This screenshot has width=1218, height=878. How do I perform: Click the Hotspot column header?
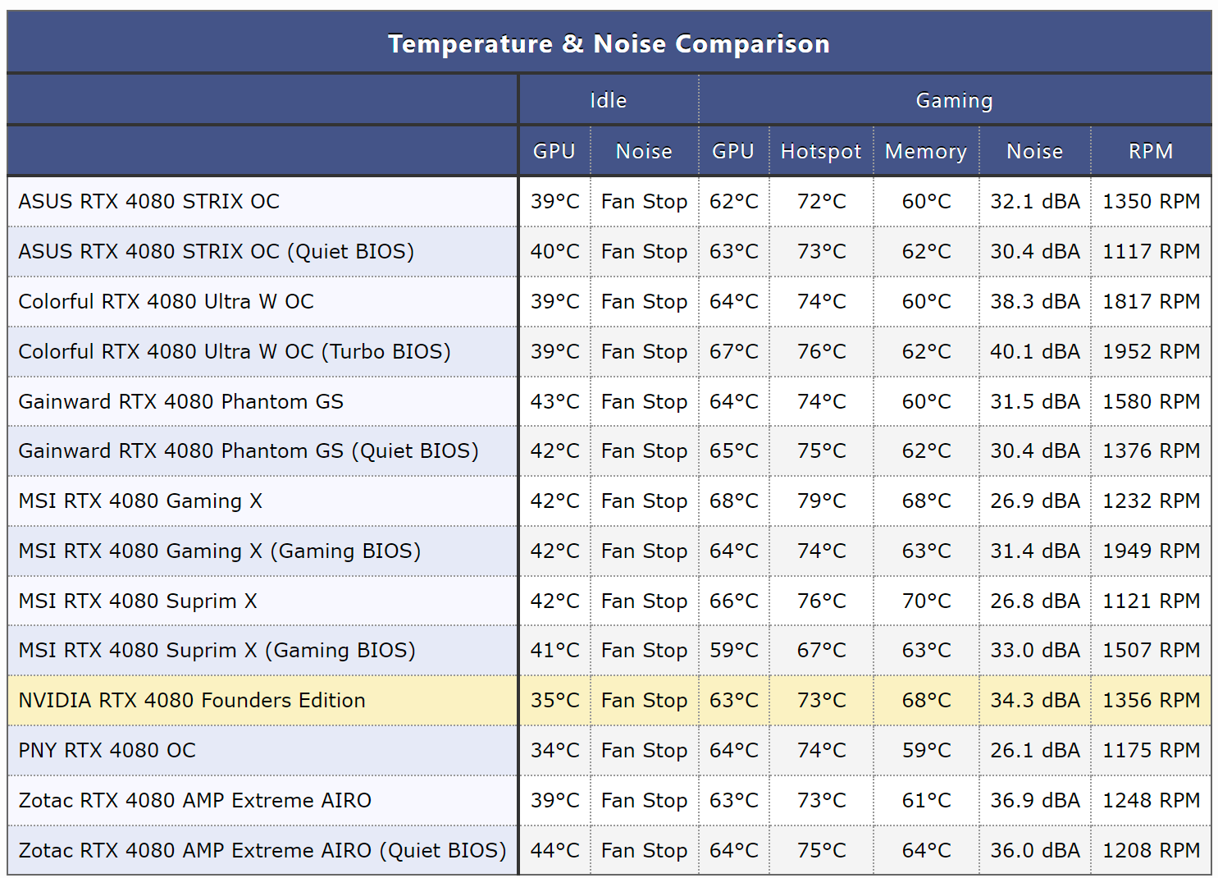(x=821, y=151)
